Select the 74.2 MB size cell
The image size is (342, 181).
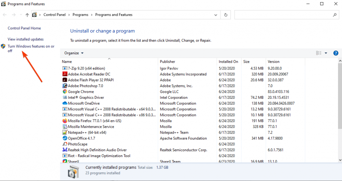coord(257,97)
